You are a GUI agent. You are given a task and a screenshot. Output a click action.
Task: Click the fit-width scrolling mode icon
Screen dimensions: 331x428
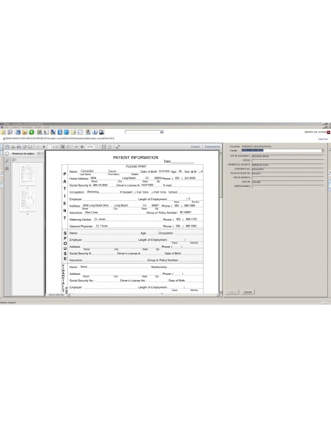pyautogui.click(x=104, y=147)
